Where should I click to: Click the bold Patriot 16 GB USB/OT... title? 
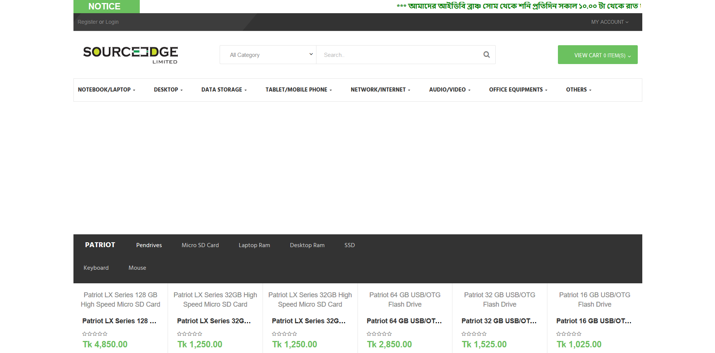pyautogui.click(x=594, y=321)
